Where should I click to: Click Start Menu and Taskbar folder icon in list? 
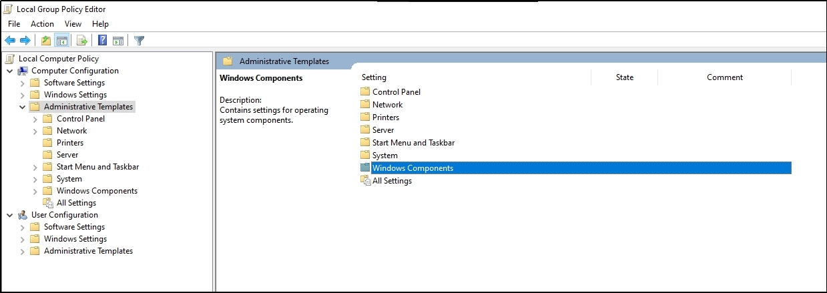(x=365, y=143)
